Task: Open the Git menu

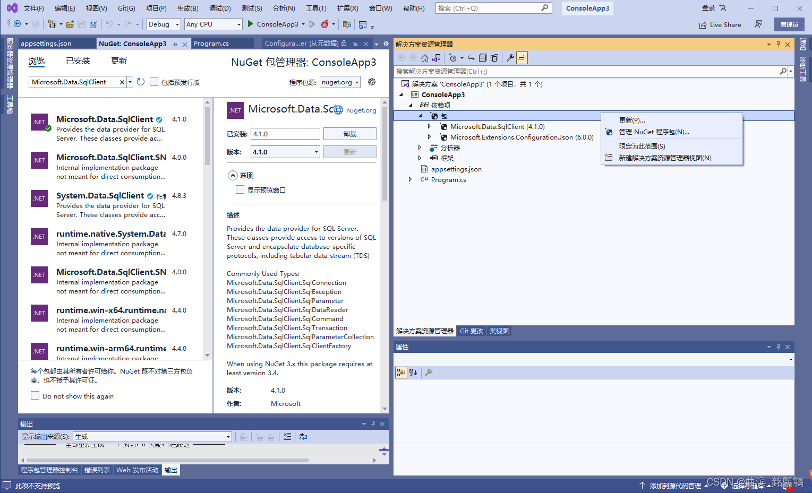Action: pos(126,8)
